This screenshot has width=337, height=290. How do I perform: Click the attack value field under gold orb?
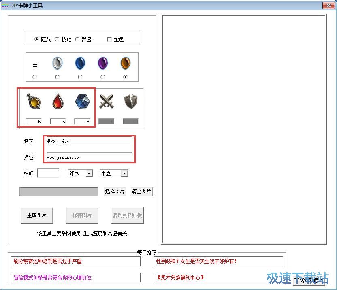click(33, 122)
